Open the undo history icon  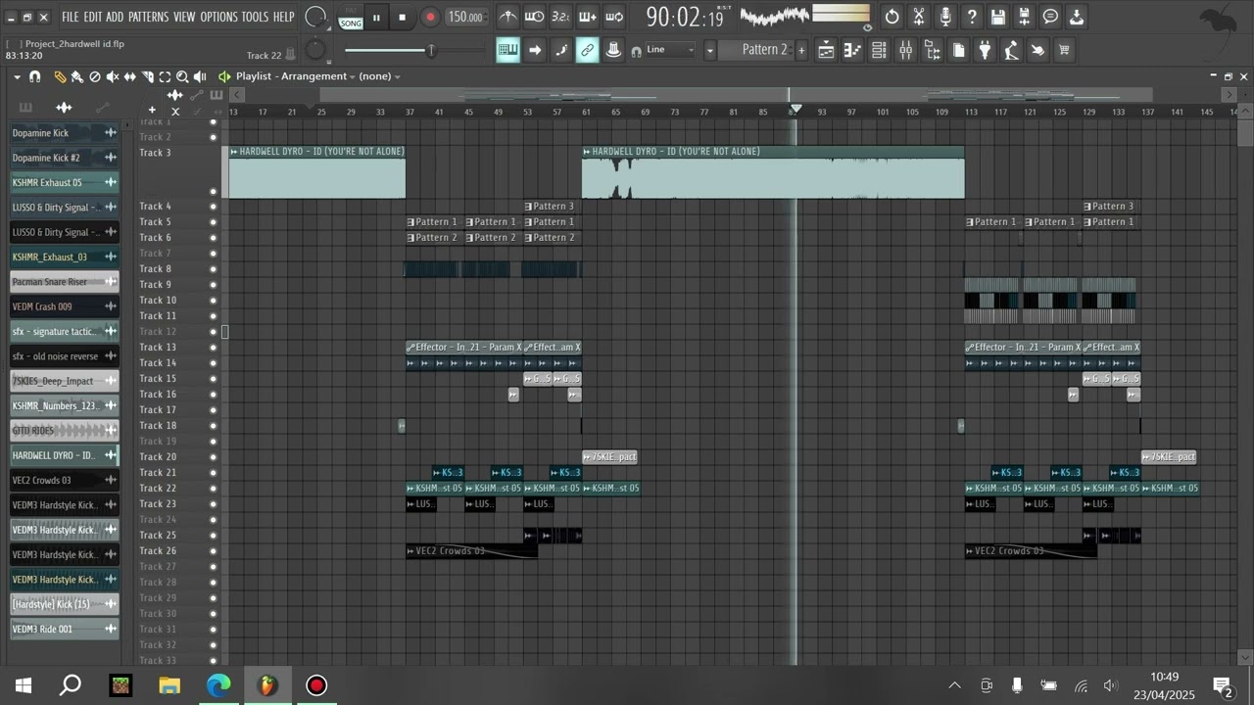coord(892,17)
